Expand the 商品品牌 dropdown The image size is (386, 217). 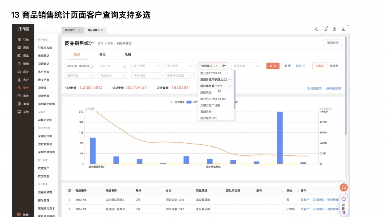tap(246, 66)
